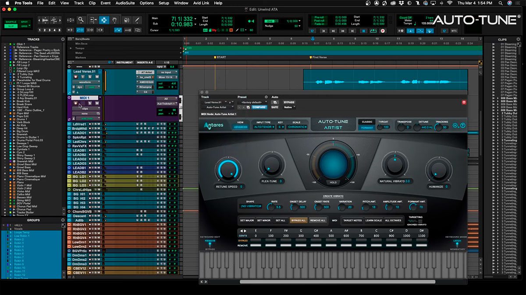Screen dimensions: 526x295
Task: Click the TARGET NOTES button
Action: click(x=352, y=221)
